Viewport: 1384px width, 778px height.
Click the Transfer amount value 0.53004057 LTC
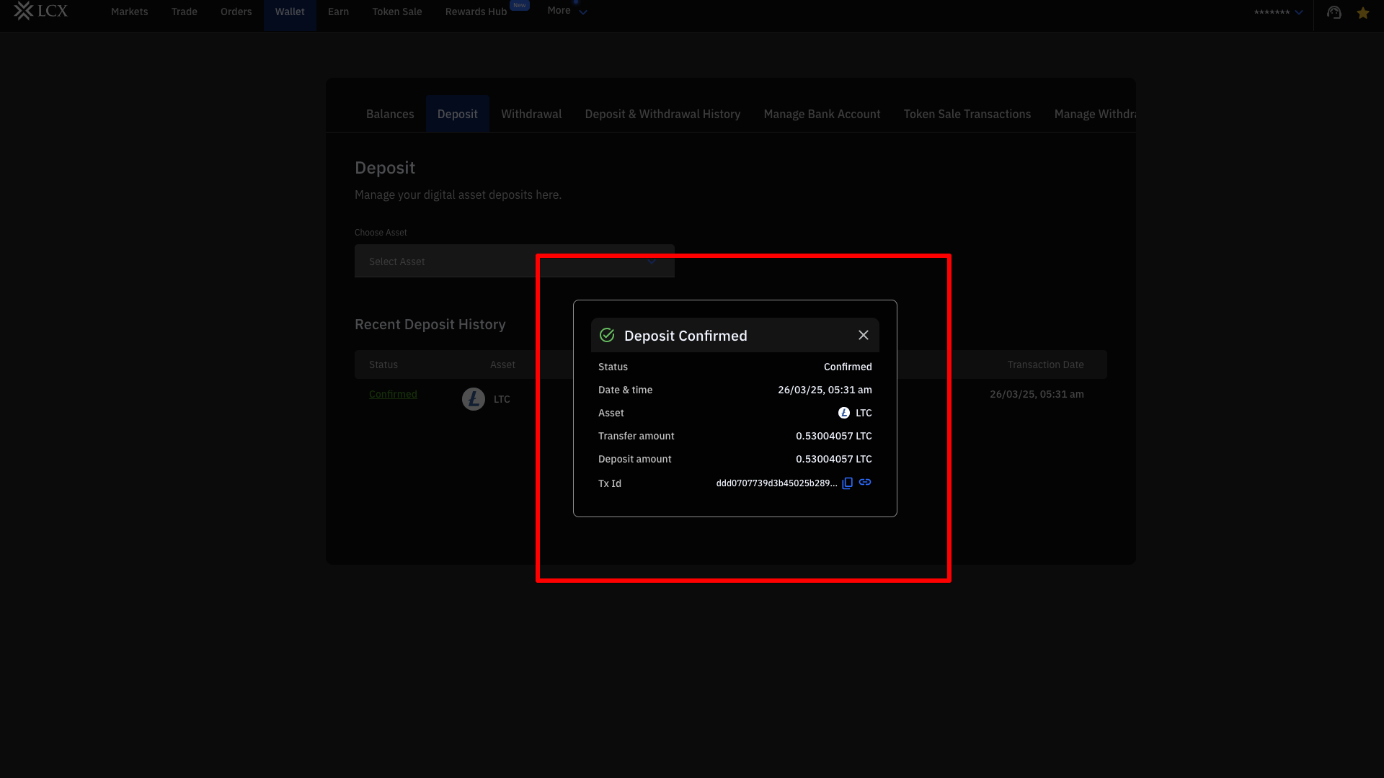[834, 436]
